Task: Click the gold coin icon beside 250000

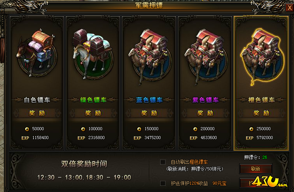Action: coord(251,129)
